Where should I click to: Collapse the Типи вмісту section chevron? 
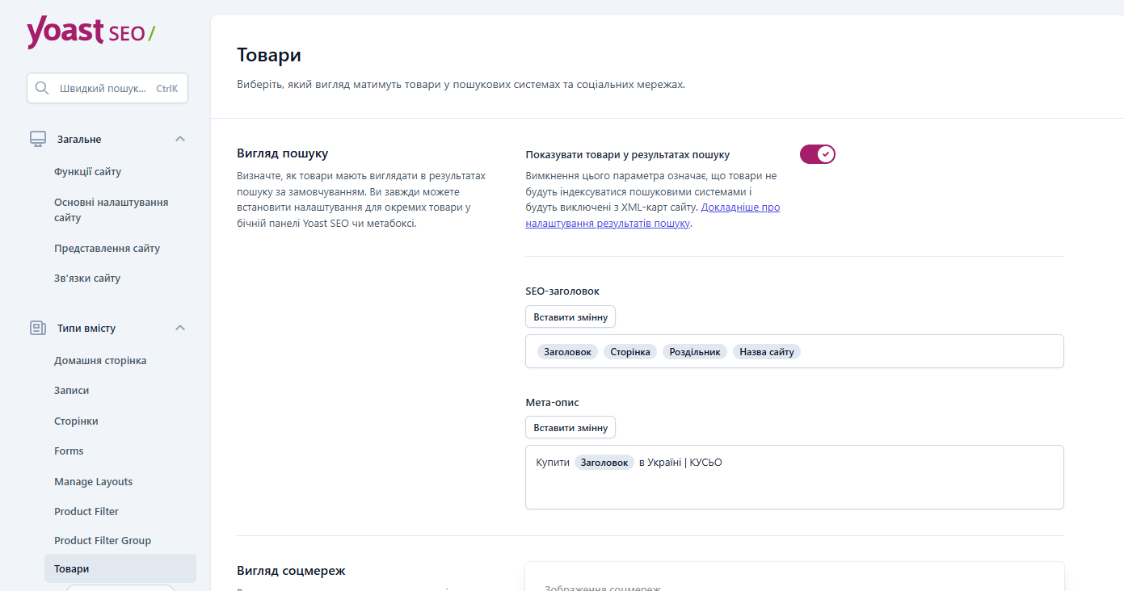click(x=180, y=328)
